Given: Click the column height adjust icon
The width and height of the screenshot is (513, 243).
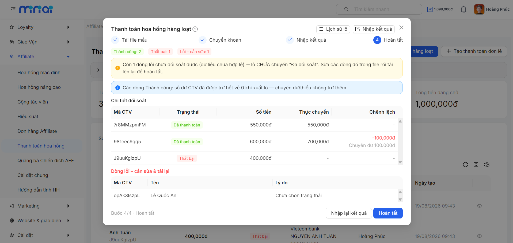Looking at the screenshot, I should coord(476,165).
